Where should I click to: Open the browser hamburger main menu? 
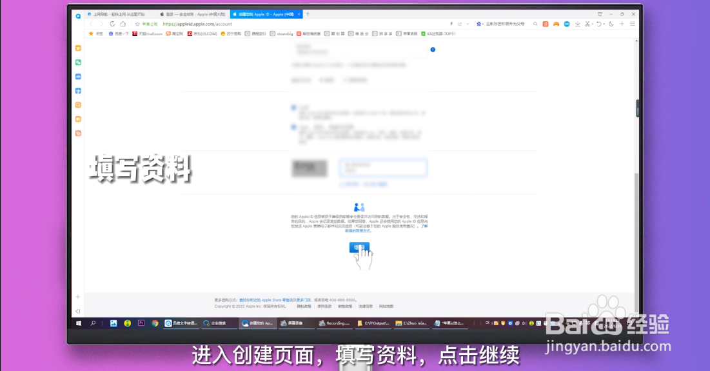(633, 24)
